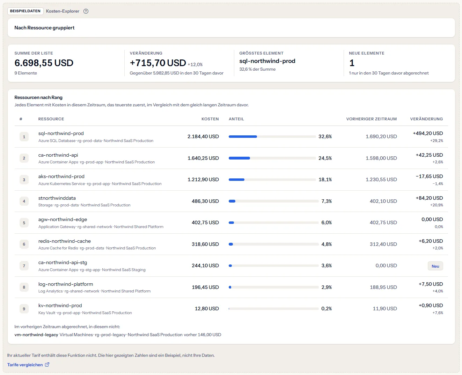Select the agw-northwind-edge resource name

pyautogui.click(x=63, y=219)
